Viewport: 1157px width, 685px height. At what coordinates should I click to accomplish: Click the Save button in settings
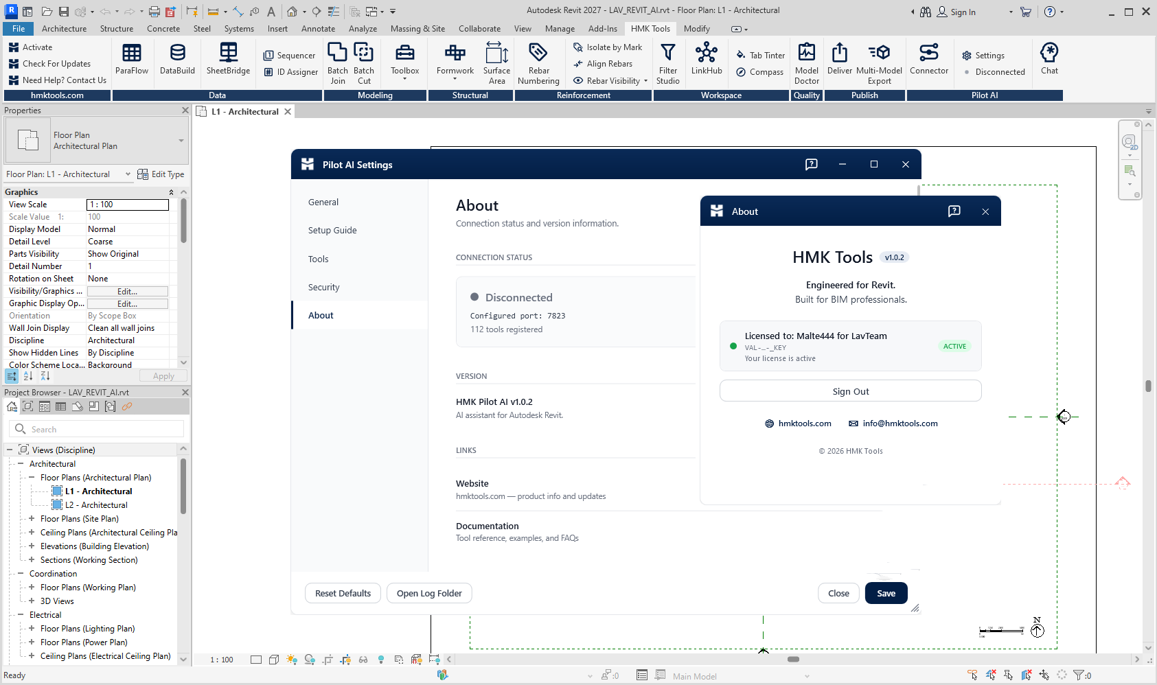click(886, 593)
